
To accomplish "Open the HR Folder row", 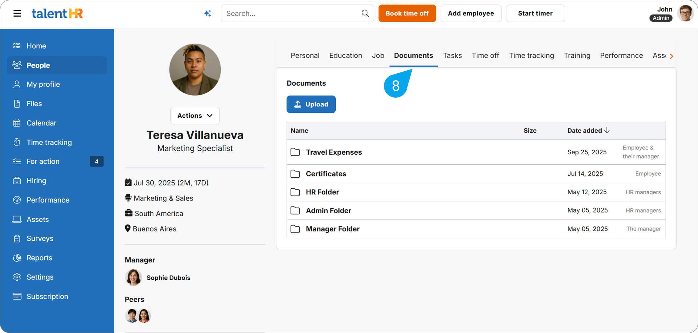I will 322,192.
